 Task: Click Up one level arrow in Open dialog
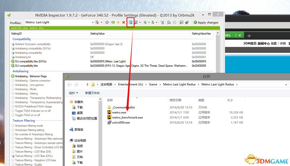coord(87,84)
